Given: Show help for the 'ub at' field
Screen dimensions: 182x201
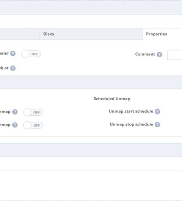Looking at the screenshot, I should point(13,68).
